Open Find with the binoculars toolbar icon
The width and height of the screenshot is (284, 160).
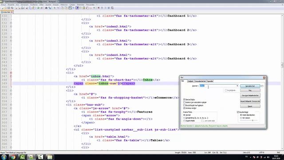[x=46, y=8]
